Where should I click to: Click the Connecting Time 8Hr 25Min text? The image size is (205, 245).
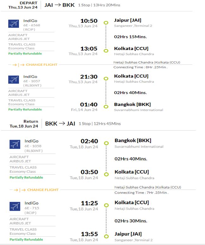pyautogui.click(x=141, y=67)
